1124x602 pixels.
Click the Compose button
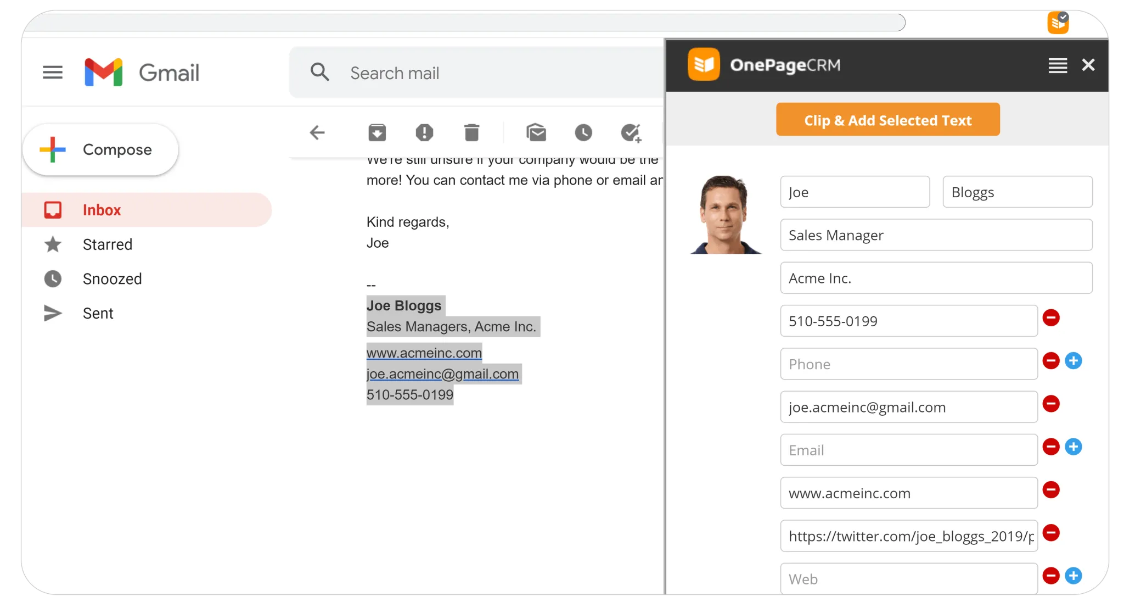[x=100, y=149]
